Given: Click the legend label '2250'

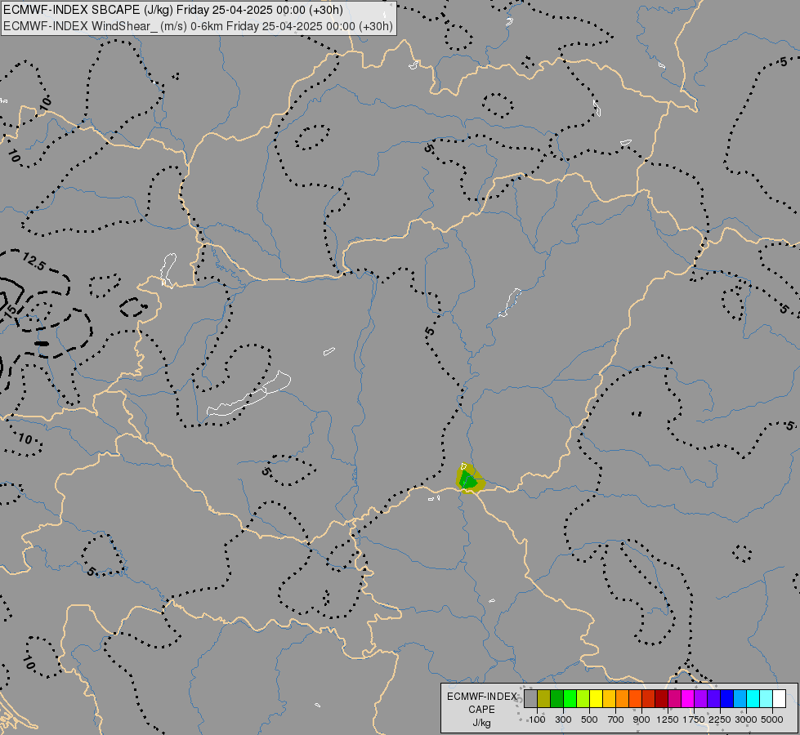Looking at the screenshot, I should pos(720,719).
